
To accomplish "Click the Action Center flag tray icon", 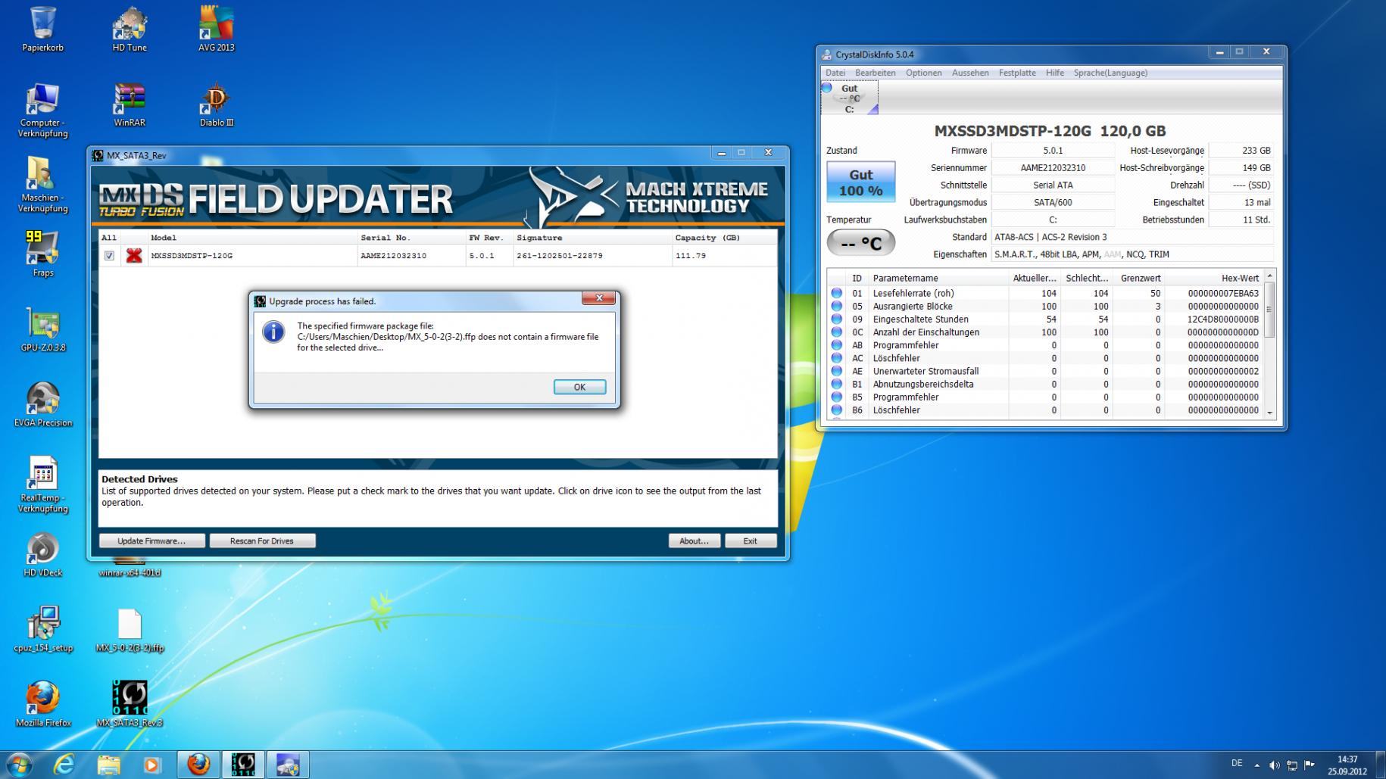I will click(1310, 765).
